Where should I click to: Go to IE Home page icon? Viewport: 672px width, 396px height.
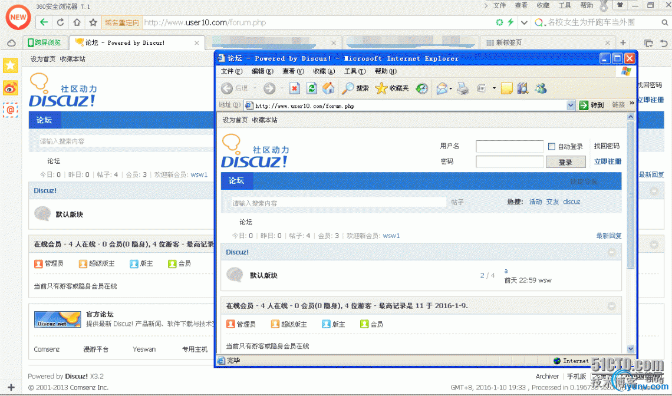(x=328, y=88)
